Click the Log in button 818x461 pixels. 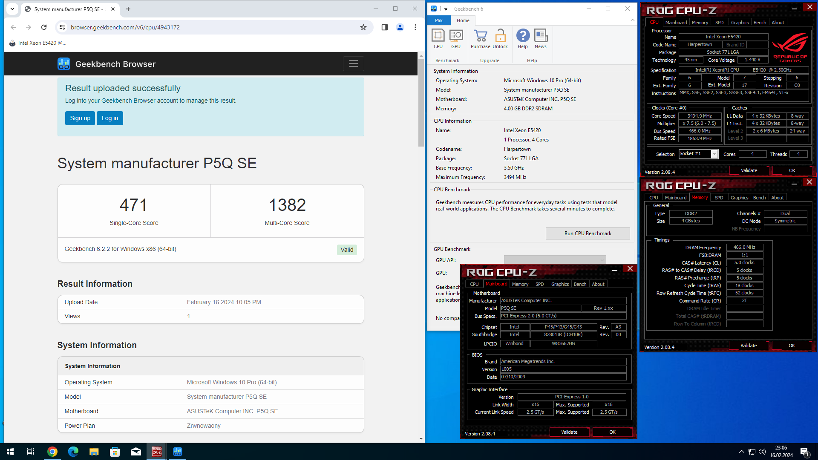(110, 118)
